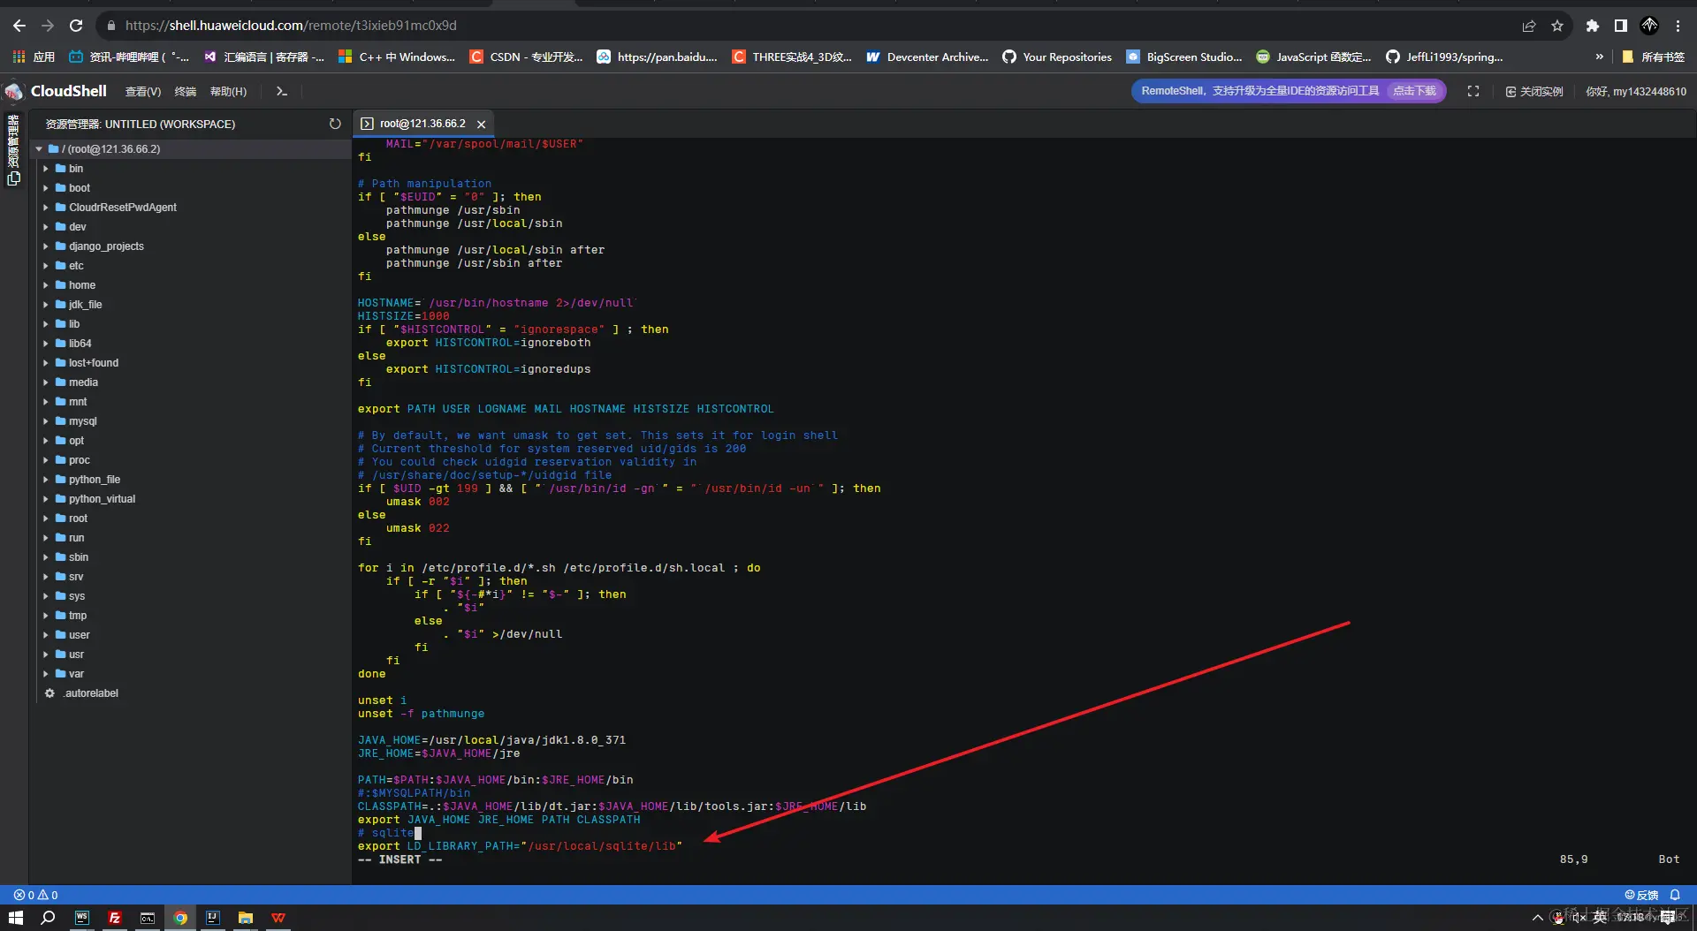Mute system volume in the tray

(x=1577, y=918)
